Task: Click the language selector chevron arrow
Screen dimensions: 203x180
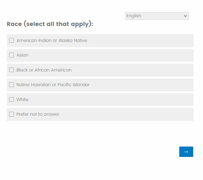Action: click(185, 16)
